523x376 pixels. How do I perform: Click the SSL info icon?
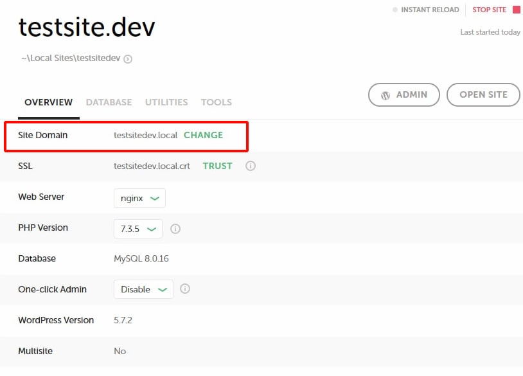point(251,166)
